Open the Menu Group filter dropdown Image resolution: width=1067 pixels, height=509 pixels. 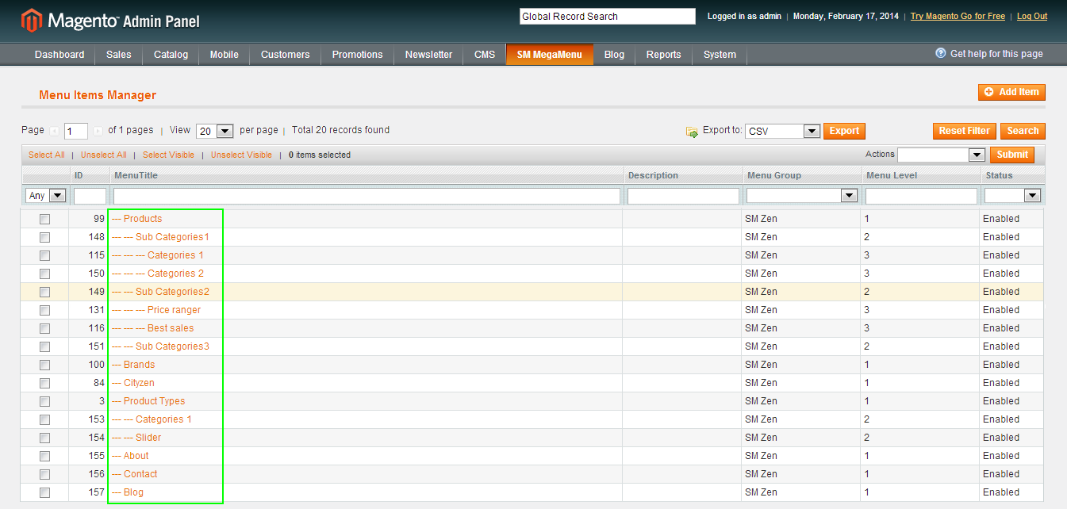[x=802, y=196]
